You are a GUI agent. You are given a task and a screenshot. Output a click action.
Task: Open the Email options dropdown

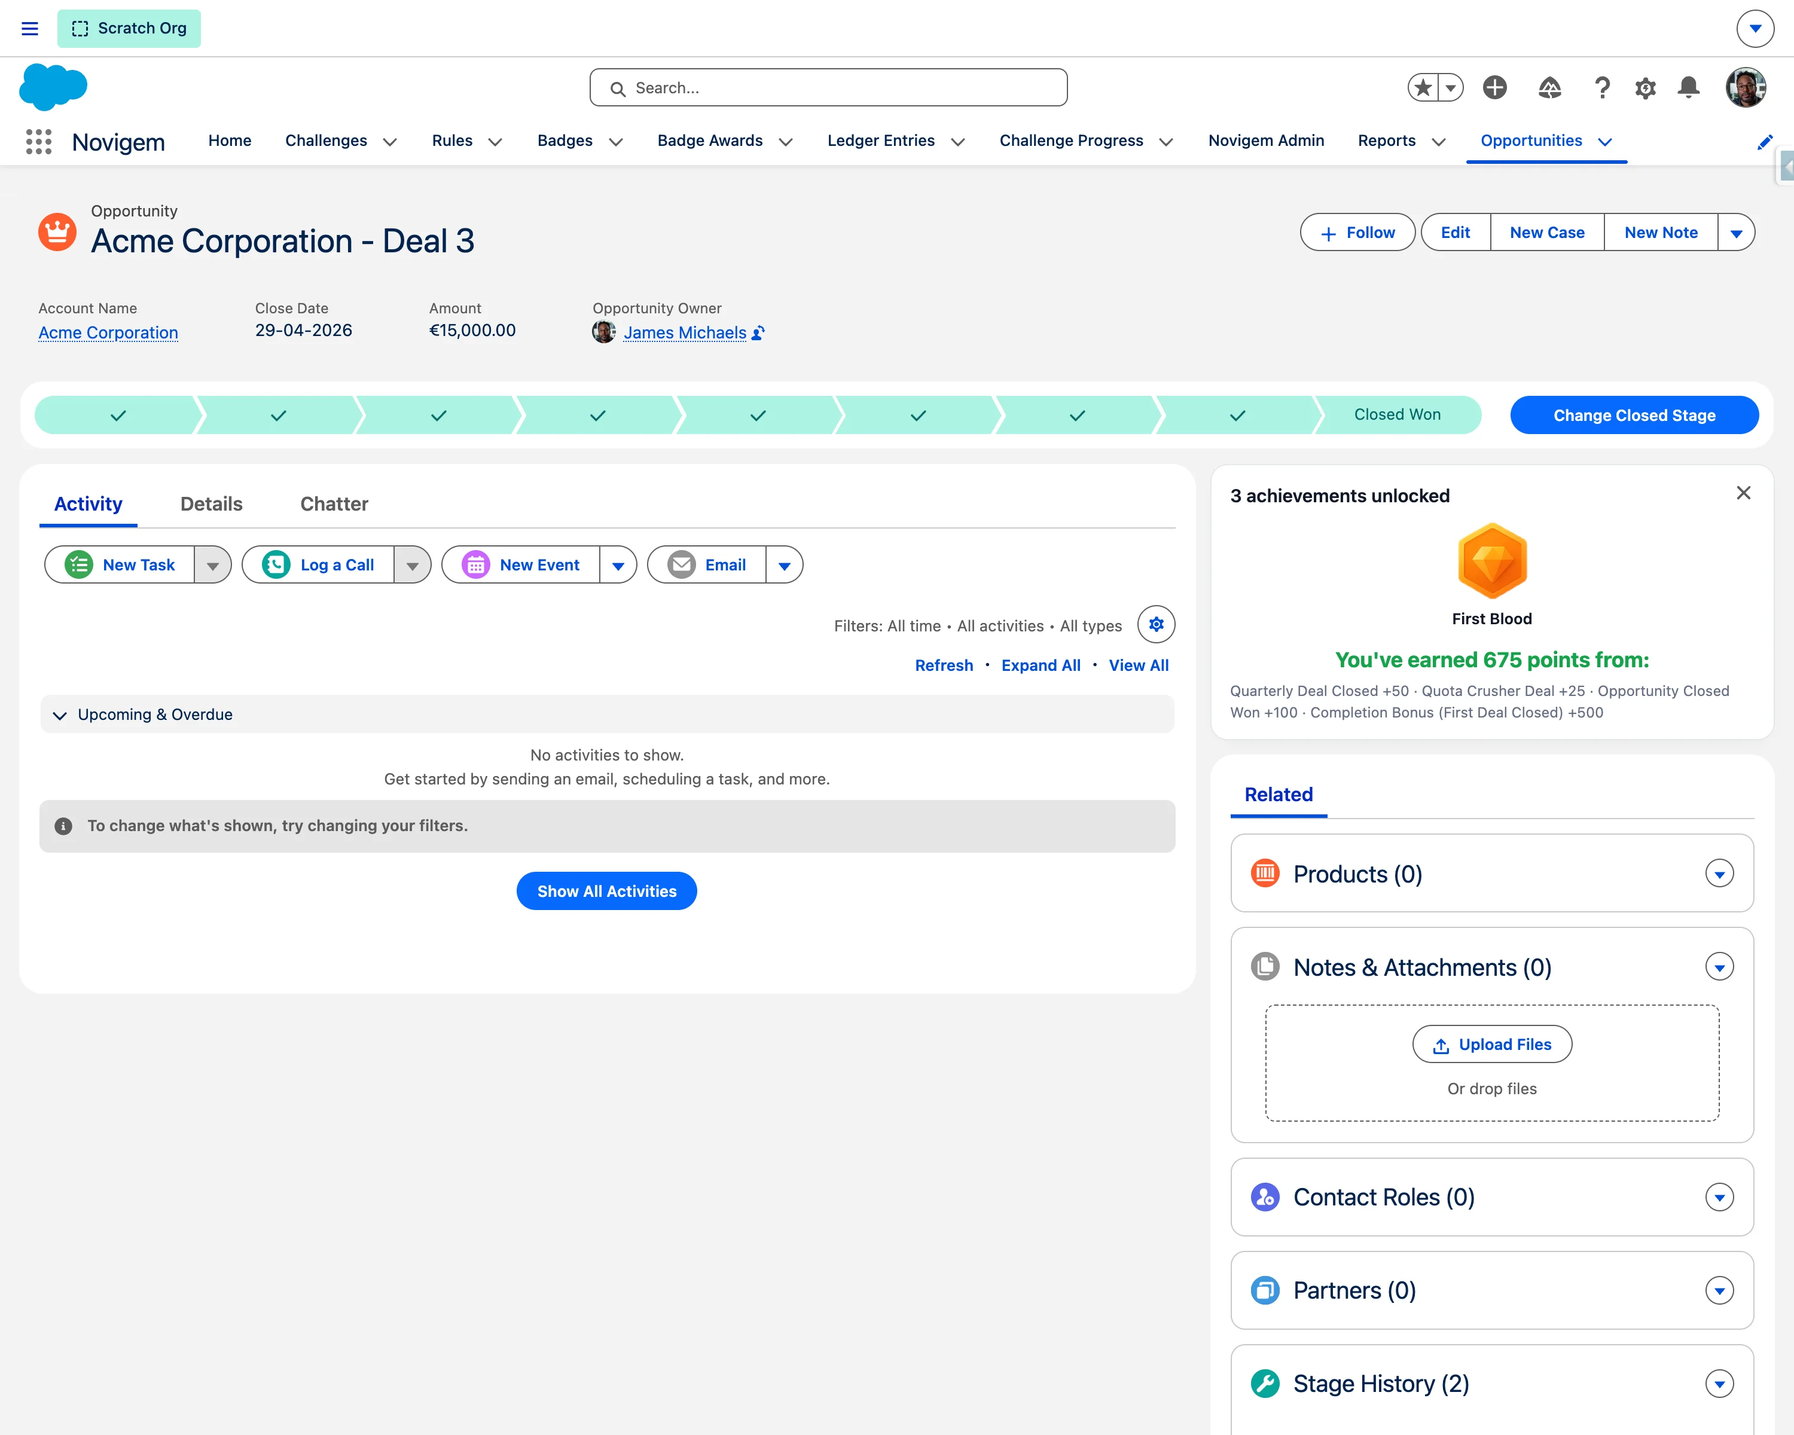pos(785,565)
